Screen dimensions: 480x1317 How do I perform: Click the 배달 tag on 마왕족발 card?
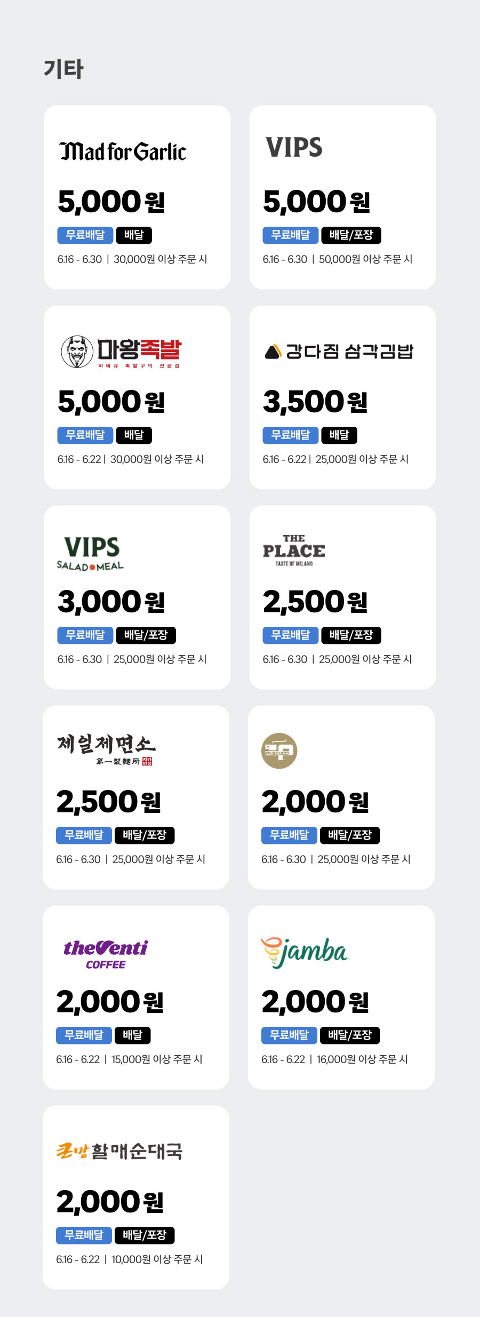point(134,435)
